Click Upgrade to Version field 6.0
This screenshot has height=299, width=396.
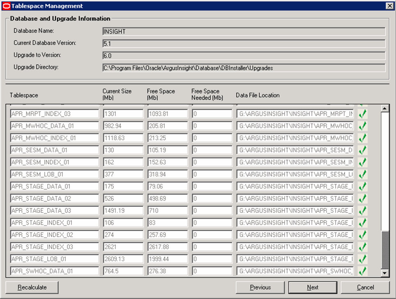[244, 56]
